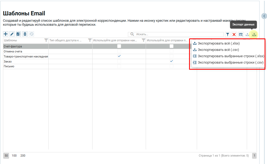Click the red X clear filters icon
Screen dimensions: 267x164
click(234, 34)
